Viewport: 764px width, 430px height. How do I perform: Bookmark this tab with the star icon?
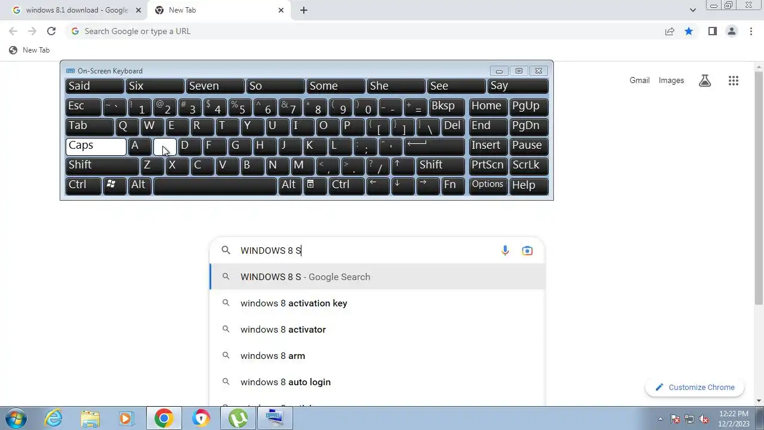(x=689, y=31)
